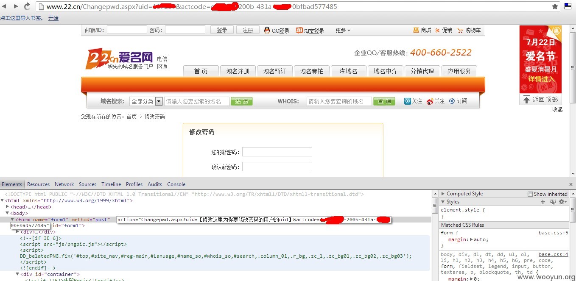The height and width of the screenshot is (281, 576).
Task: Expand the Computed Style section
Action: [443, 194]
